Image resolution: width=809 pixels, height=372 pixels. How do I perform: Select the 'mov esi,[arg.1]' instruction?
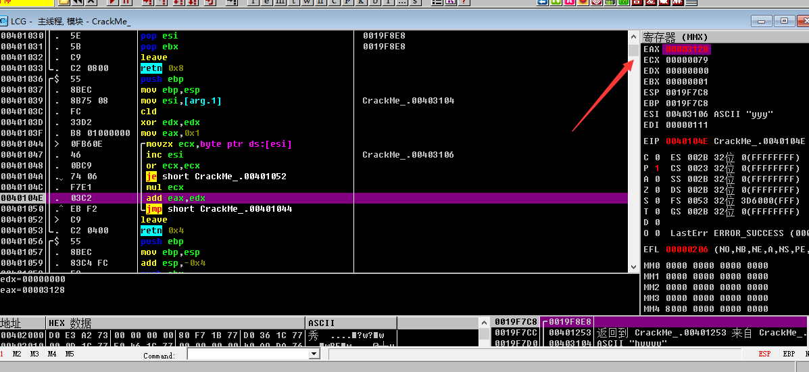pos(181,100)
